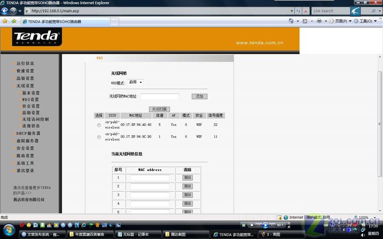383x239 pixels.
Task: Click play on the taskbar media player
Action: [x=265, y=225]
